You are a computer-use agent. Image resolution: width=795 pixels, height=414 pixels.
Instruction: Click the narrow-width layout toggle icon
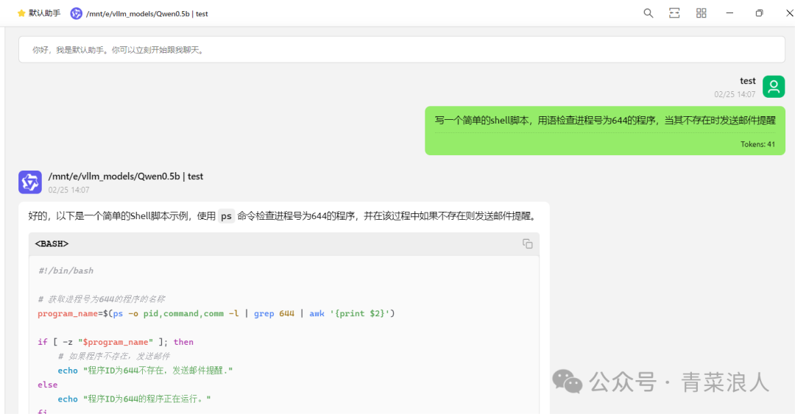pos(674,13)
